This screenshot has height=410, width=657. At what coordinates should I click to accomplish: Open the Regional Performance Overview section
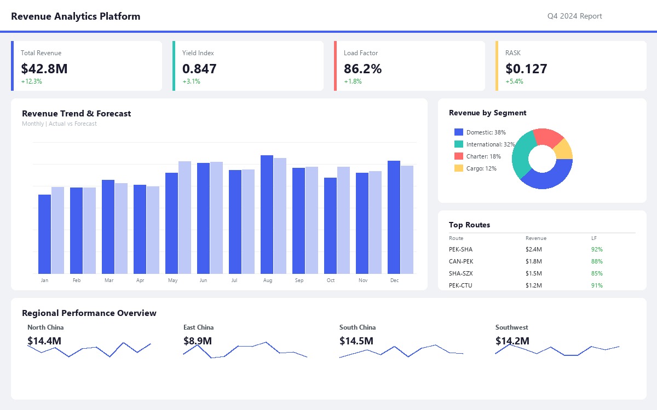(x=89, y=313)
